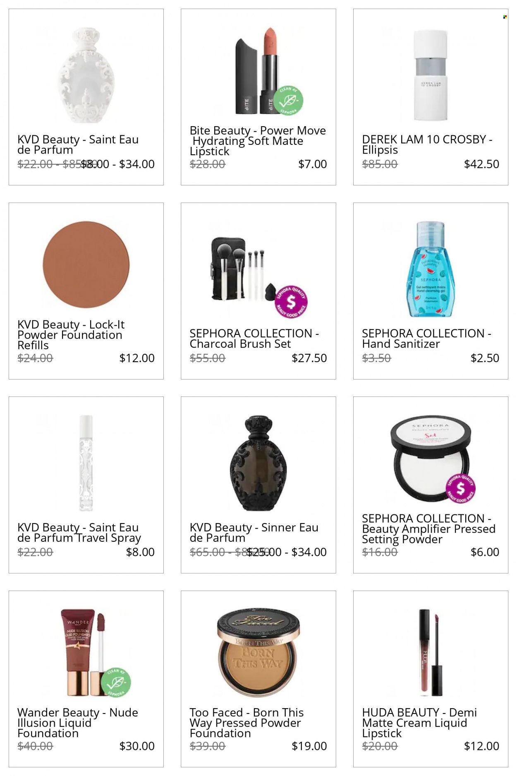Select the brown Lock-It powder foundation swatch

(x=86, y=264)
